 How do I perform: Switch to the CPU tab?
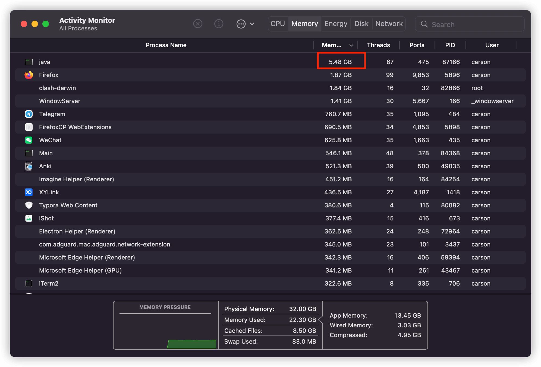click(278, 24)
